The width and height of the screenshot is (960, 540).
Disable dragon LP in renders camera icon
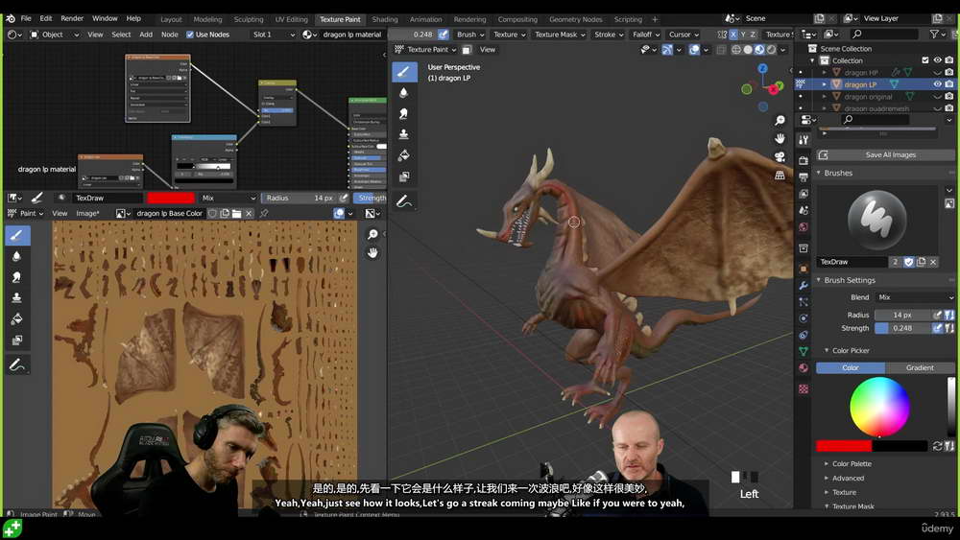click(949, 84)
